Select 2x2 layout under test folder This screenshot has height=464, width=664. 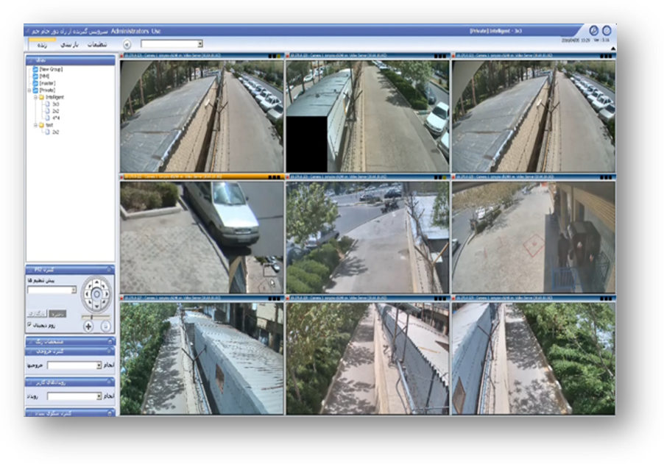[56, 132]
